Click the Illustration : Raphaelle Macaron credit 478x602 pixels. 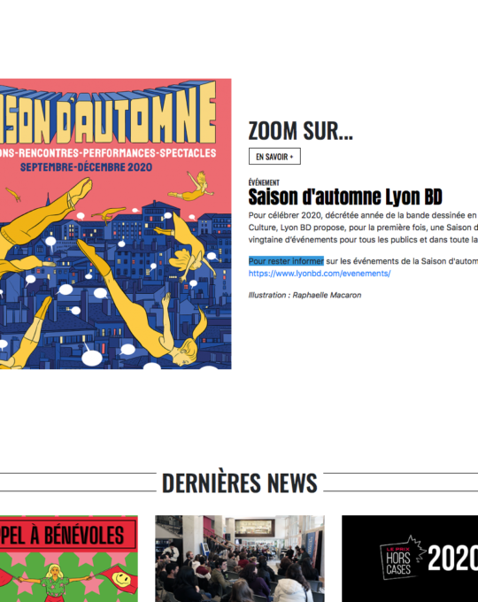coord(305,295)
